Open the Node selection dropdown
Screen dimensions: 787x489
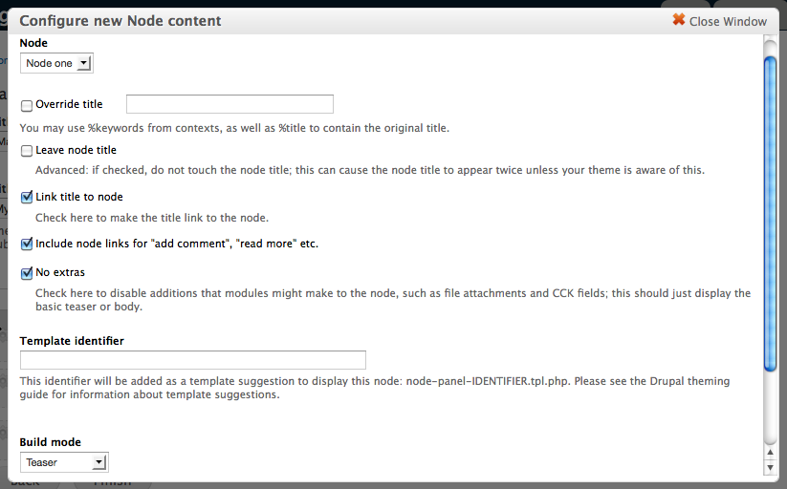[56, 63]
